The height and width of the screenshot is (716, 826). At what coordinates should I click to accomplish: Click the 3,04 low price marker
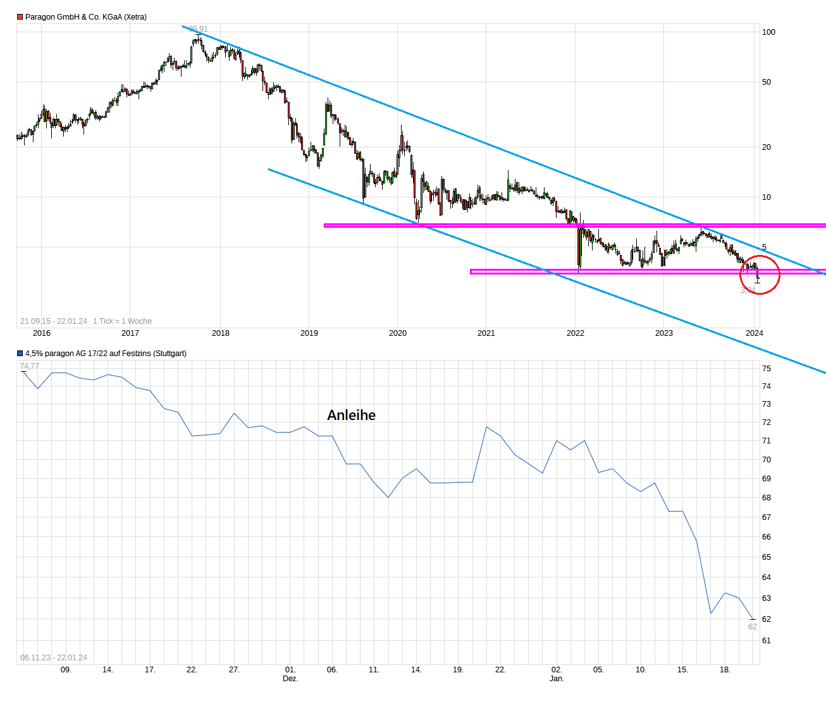click(749, 289)
